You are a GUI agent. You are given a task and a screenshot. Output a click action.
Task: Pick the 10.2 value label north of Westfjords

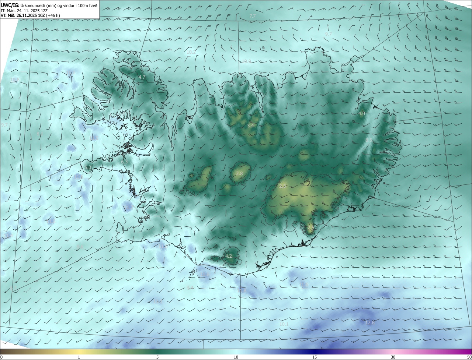coord(191,52)
